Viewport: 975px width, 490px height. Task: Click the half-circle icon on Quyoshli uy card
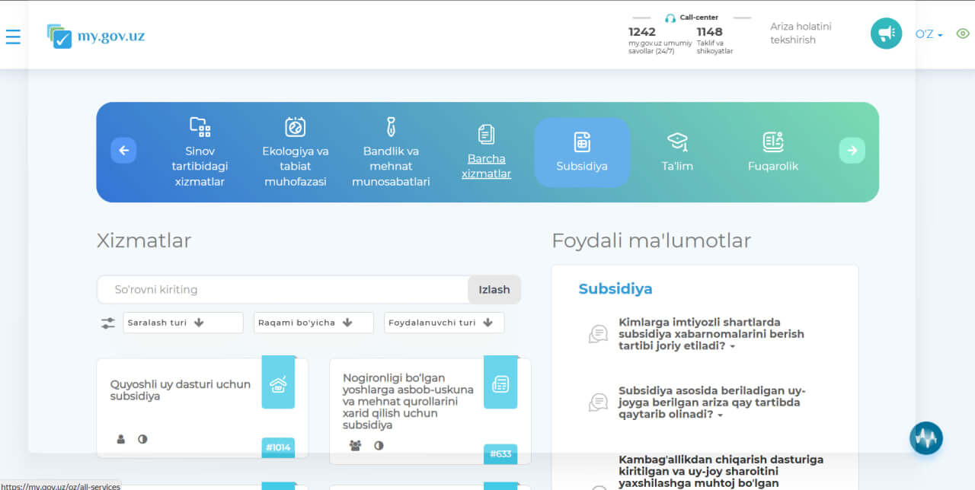[x=142, y=439]
